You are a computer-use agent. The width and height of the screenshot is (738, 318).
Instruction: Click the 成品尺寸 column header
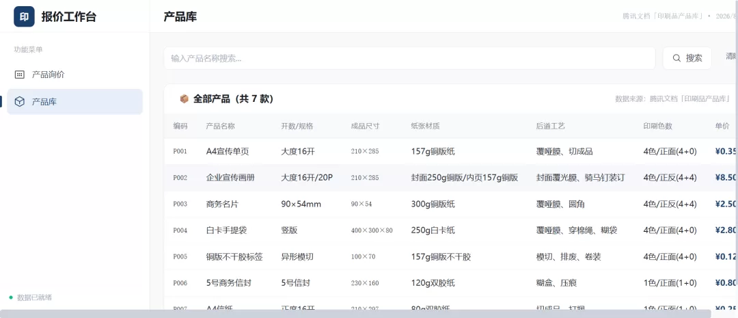(x=365, y=127)
